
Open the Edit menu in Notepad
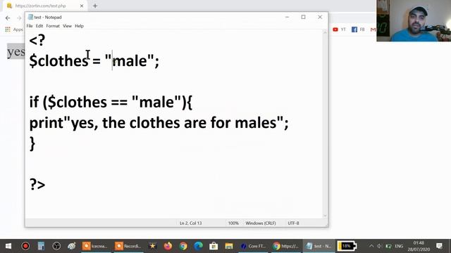click(39, 26)
